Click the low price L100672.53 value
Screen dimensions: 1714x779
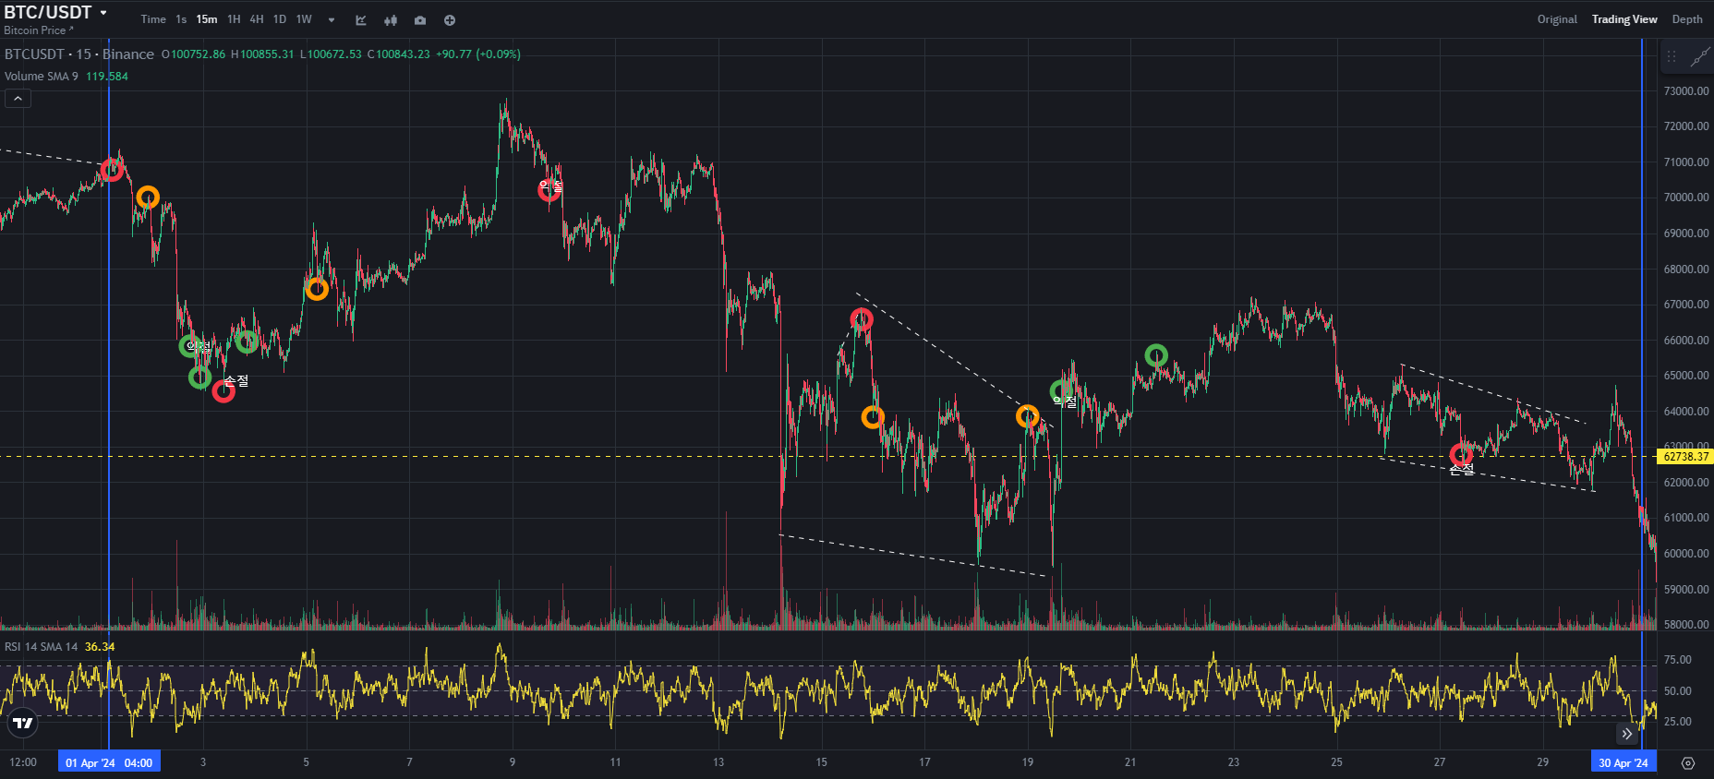(x=331, y=54)
